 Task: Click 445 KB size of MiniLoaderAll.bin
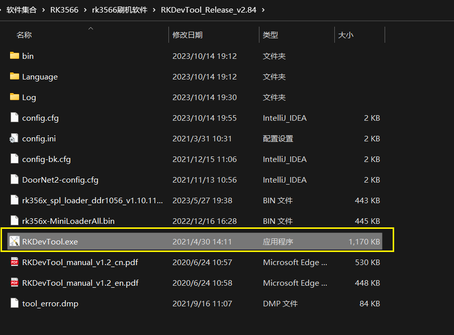point(368,221)
